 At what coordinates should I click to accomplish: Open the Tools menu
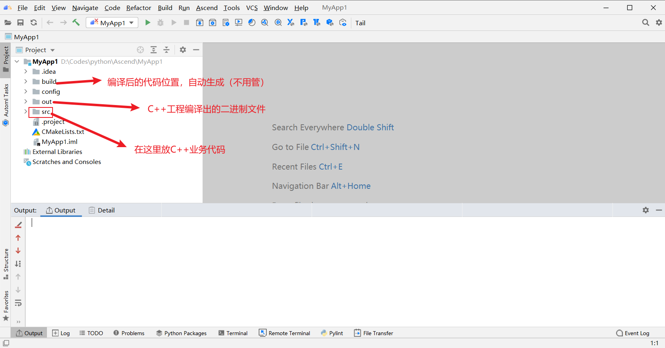(231, 8)
